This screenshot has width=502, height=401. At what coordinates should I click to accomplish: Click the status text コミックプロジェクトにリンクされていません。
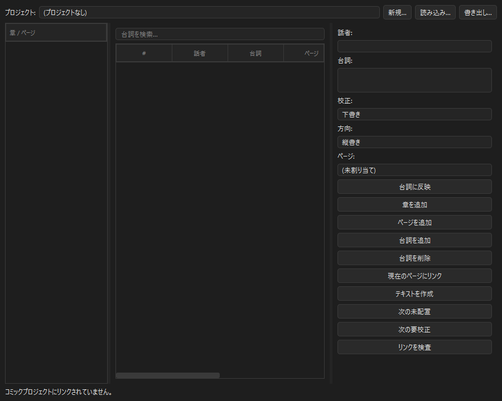(59, 392)
